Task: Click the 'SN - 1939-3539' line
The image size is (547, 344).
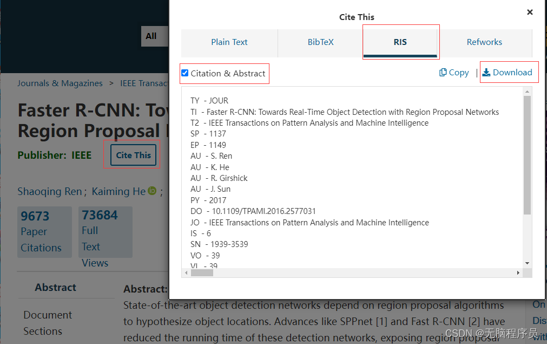Action: [x=219, y=244]
